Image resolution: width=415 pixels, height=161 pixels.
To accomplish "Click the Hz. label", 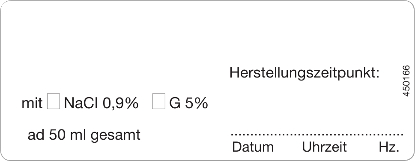I will (x=389, y=147).
